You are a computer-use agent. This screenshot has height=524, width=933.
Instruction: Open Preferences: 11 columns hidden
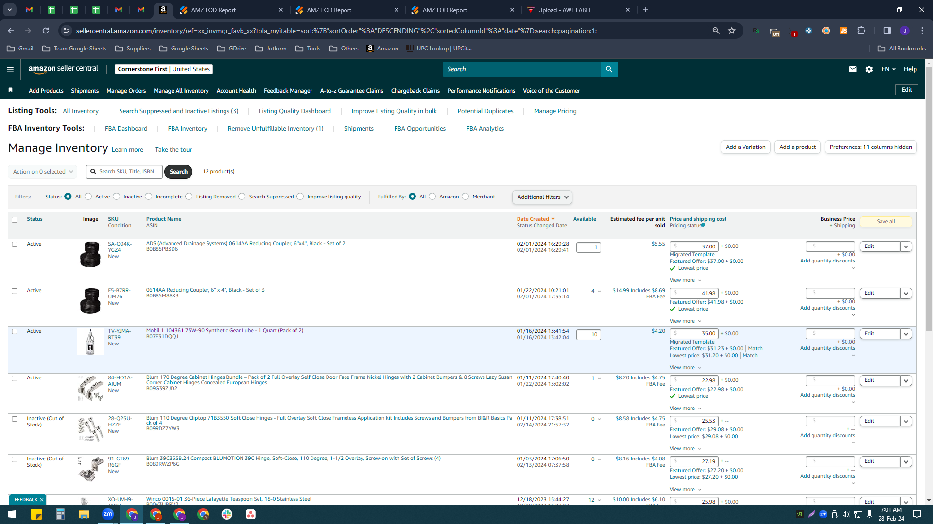click(x=871, y=147)
